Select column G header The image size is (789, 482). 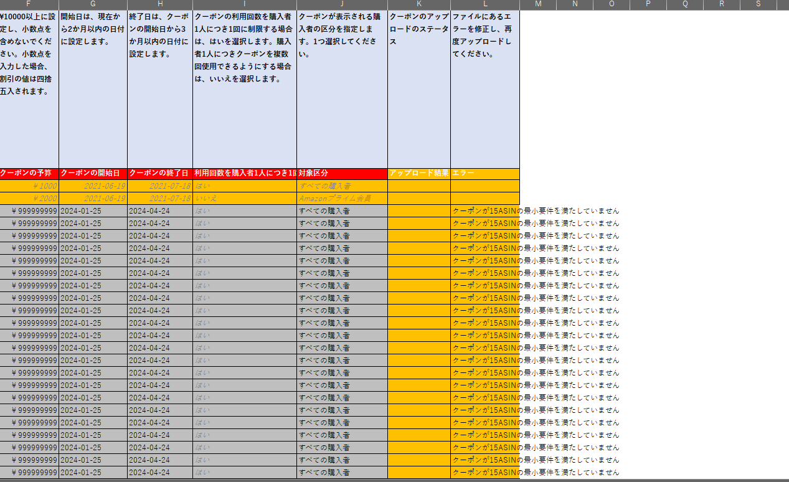point(93,4)
